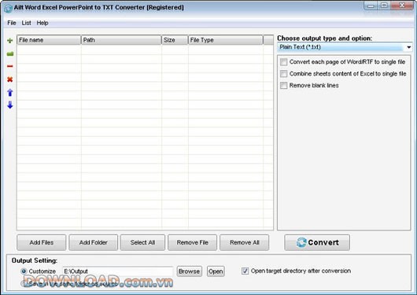Click the Browse button for output folder
The width and height of the screenshot is (417, 295).
[189, 271]
